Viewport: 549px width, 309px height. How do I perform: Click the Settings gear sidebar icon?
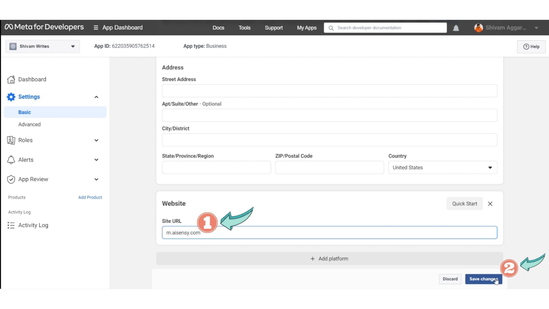[x=11, y=97]
